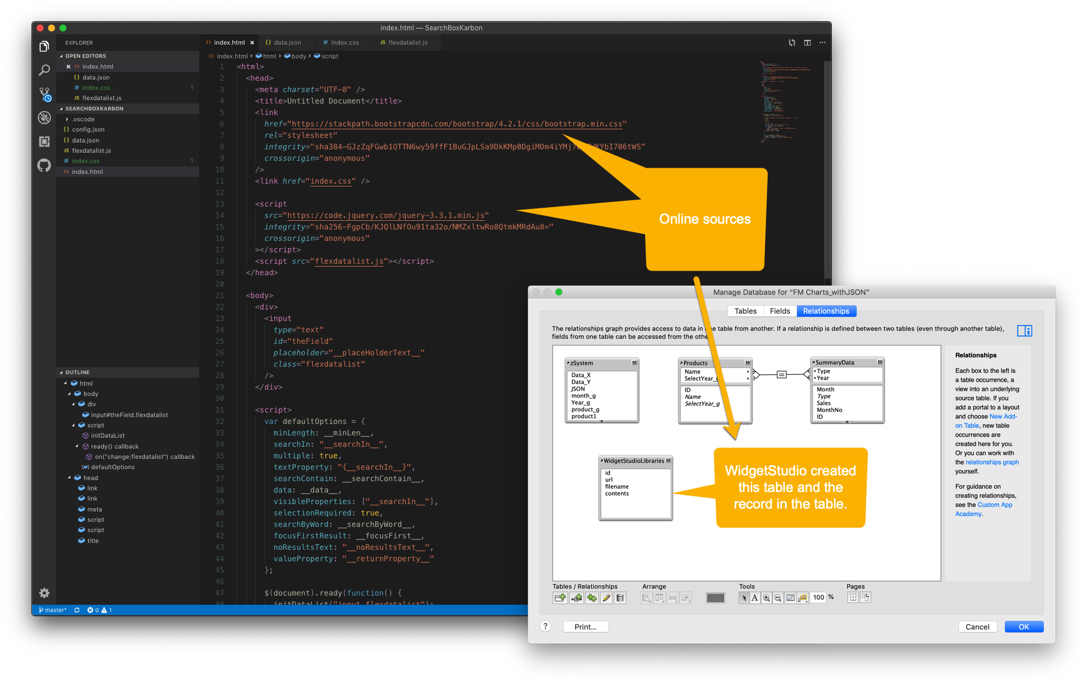Click the gray table color swatch

716,598
